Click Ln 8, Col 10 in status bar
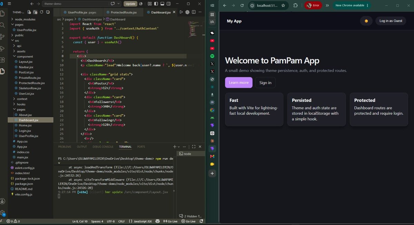The height and width of the screenshot is (225, 414). click(x=80, y=221)
